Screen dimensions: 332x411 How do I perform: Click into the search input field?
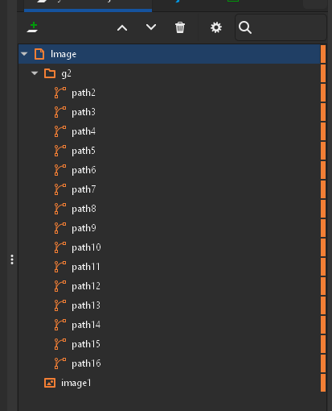(x=288, y=27)
